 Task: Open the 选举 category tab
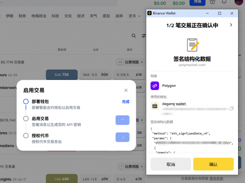click(119, 16)
